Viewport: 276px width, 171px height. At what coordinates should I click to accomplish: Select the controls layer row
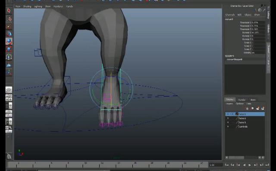coord(245,127)
